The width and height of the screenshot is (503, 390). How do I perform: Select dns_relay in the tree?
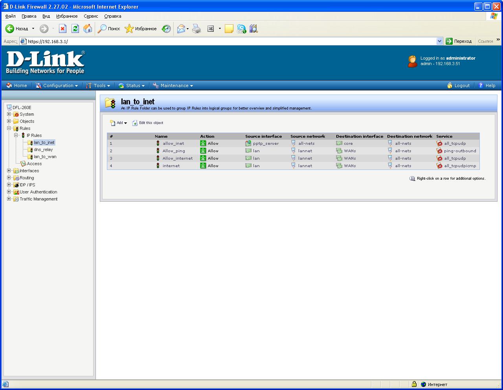(x=43, y=149)
